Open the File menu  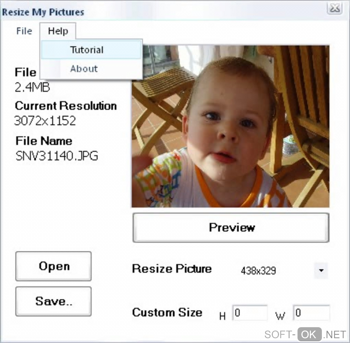[24, 31]
